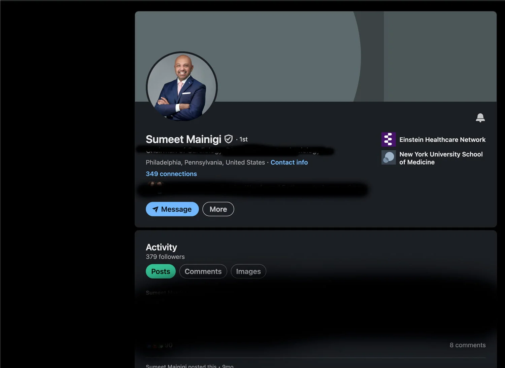The height and width of the screenshot is (368, 505).
Task: Click the gray cover banner image
Action: (303, 50)
